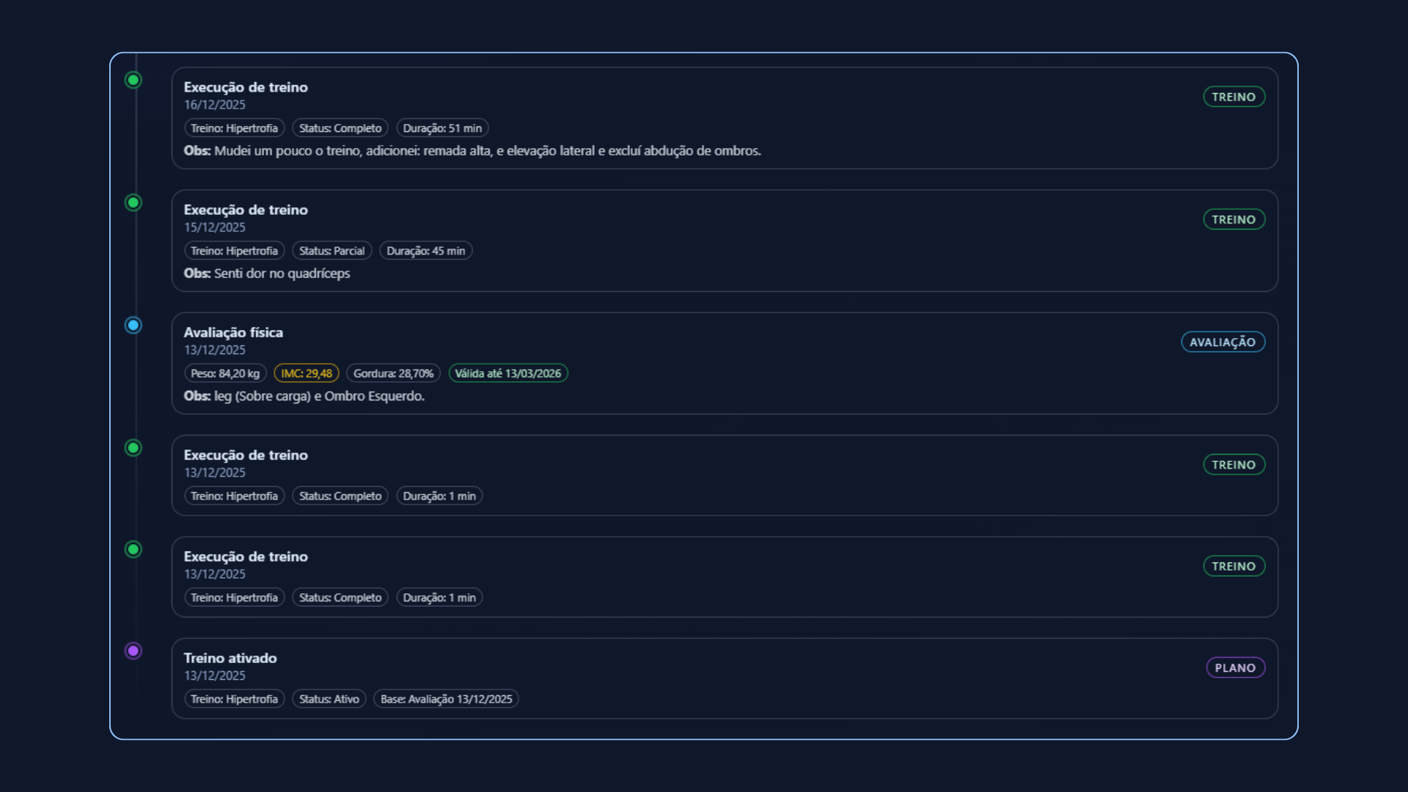Click TREINO badge on 15/12/2025 entry

click(x=1233, y=219)
